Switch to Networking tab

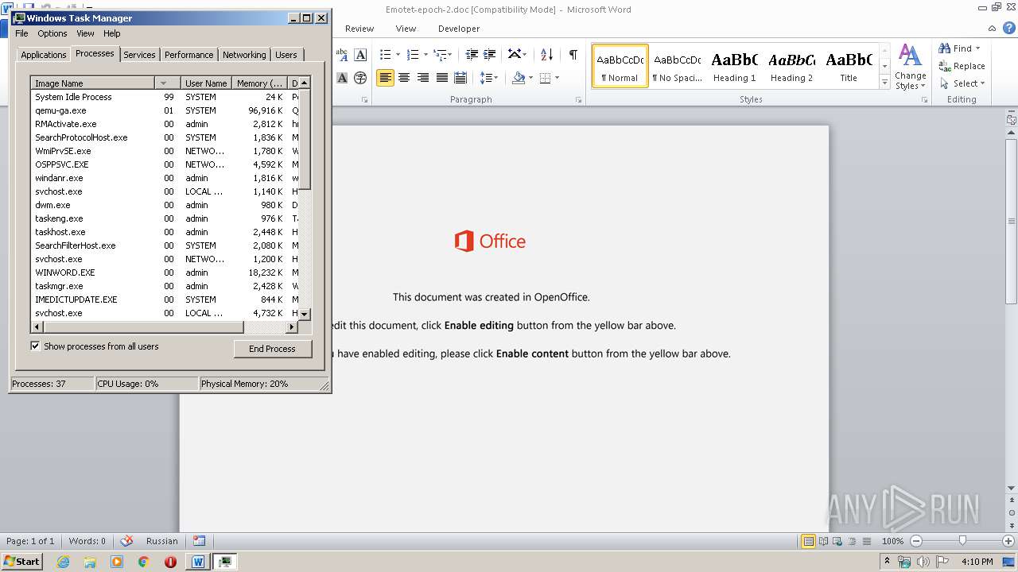244,55
